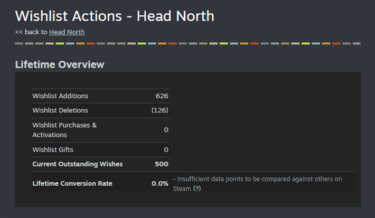Click the Lifetime Conversion Rate label

[x=72, y=184]
